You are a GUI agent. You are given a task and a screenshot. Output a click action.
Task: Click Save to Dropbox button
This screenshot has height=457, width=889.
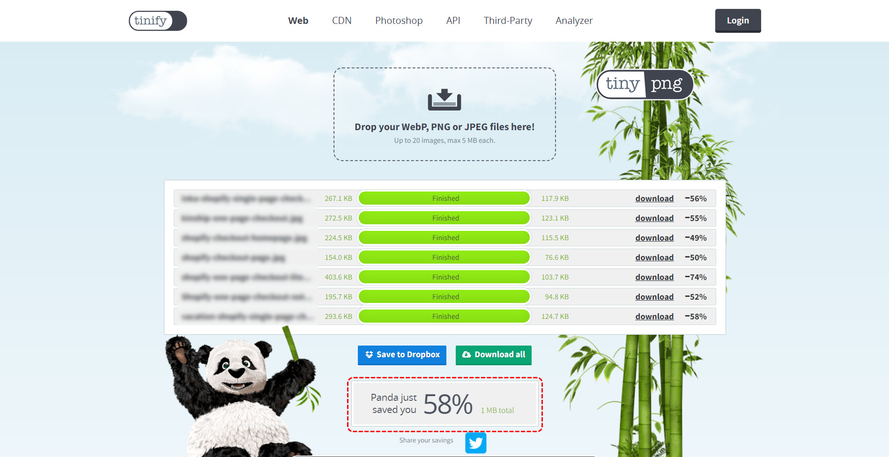point(402,355)
